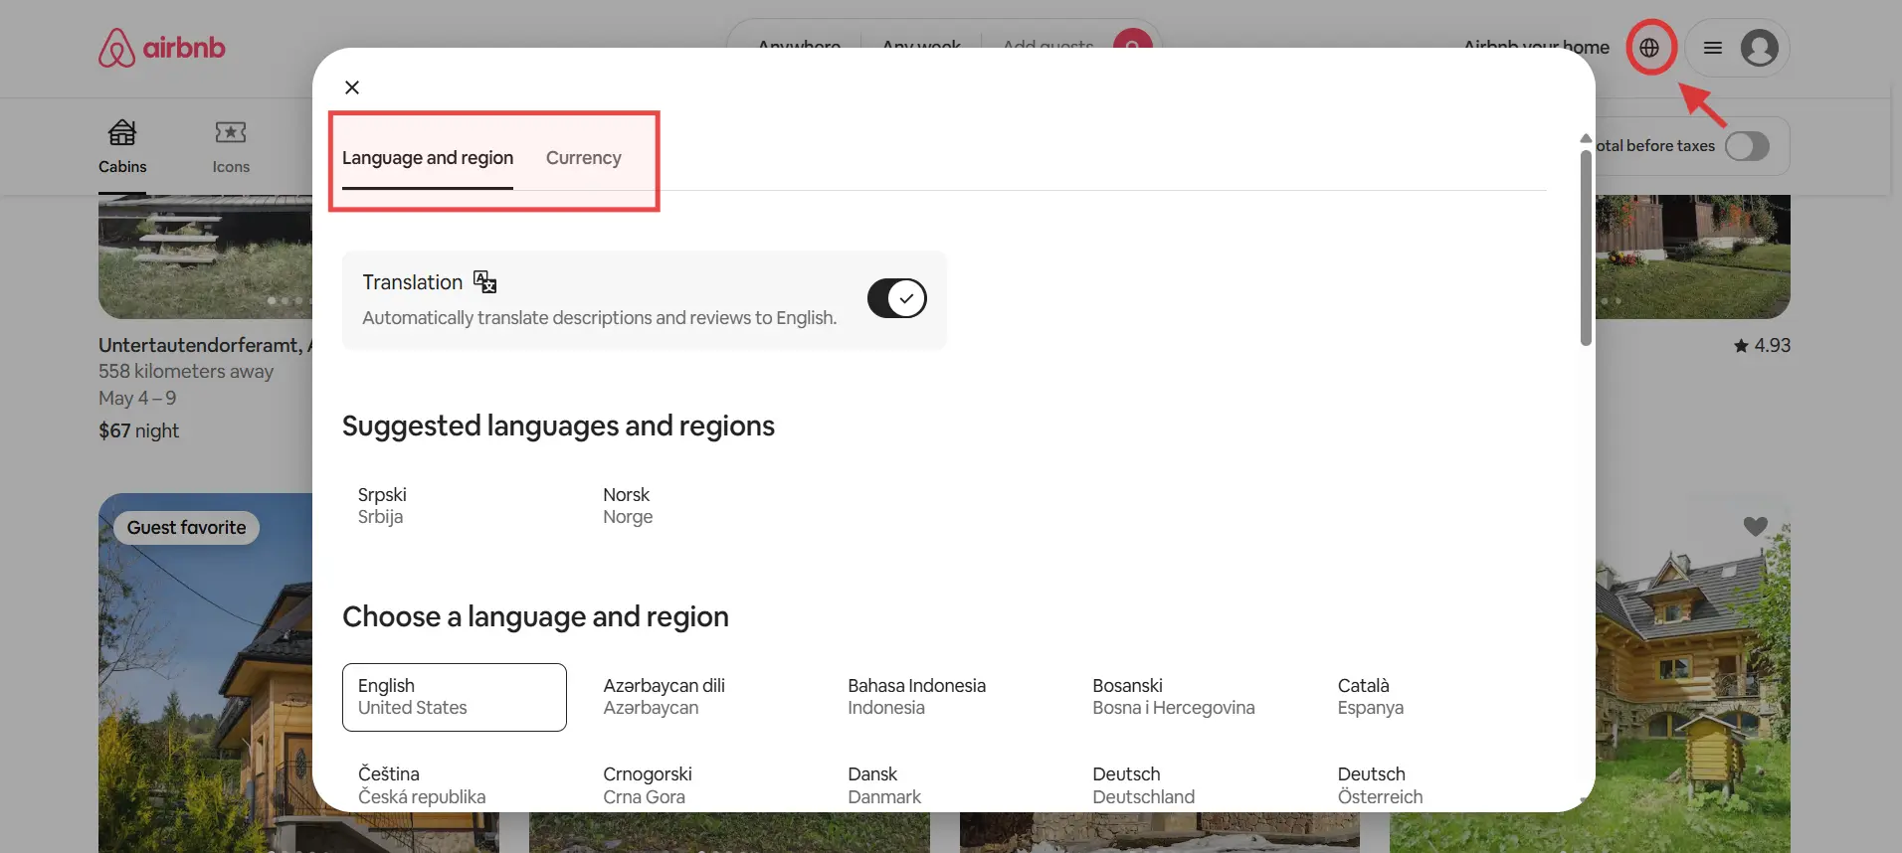Viewport: 1902px width, 853px height.
Task: Select Bosanski Bosna i Hercegovina option
Action: pyautogui.click(x=1189, y=697)
